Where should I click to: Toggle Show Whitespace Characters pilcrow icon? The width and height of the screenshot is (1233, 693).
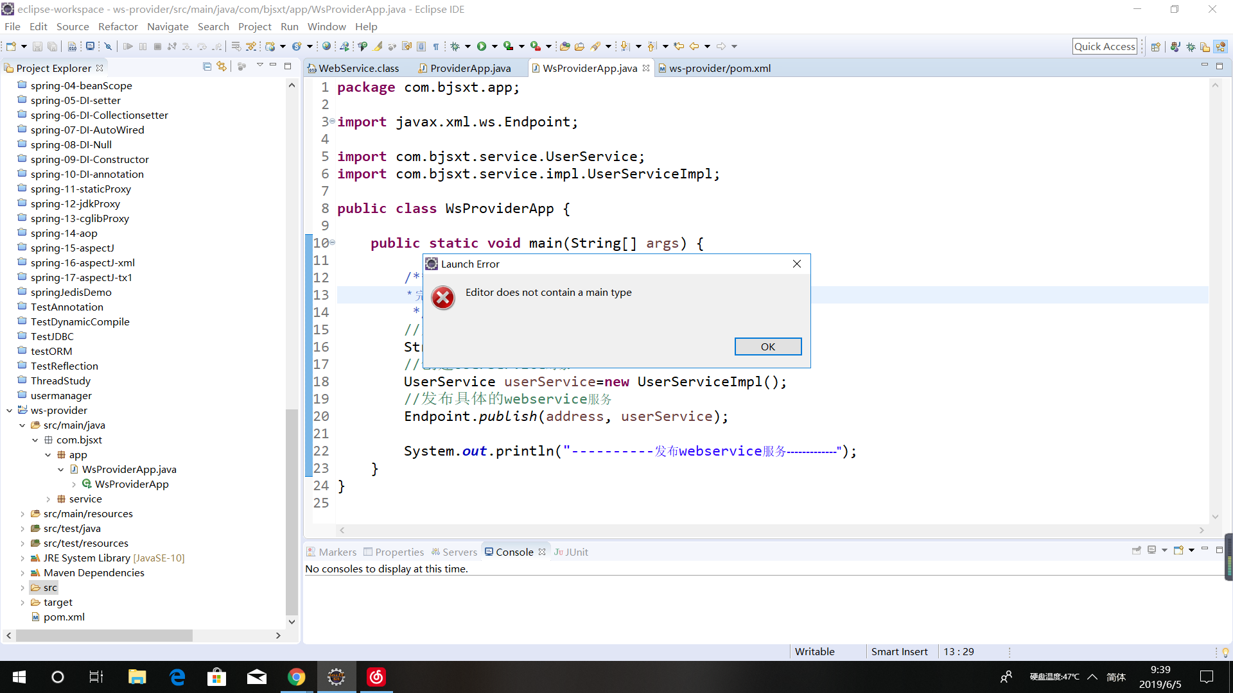(435, 46)
